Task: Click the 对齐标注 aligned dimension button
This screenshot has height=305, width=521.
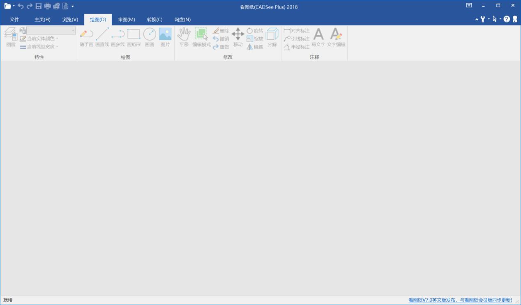Action: point(297,31)
